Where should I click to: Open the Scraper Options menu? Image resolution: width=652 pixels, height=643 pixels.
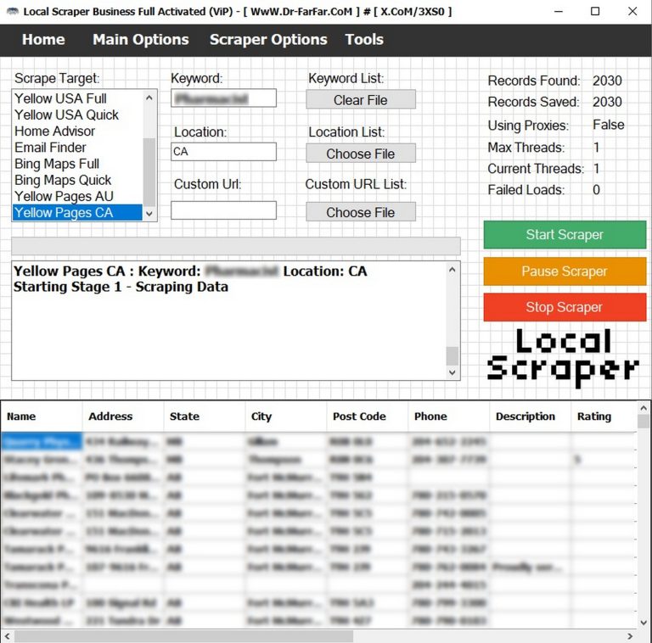tap(268, 40)
